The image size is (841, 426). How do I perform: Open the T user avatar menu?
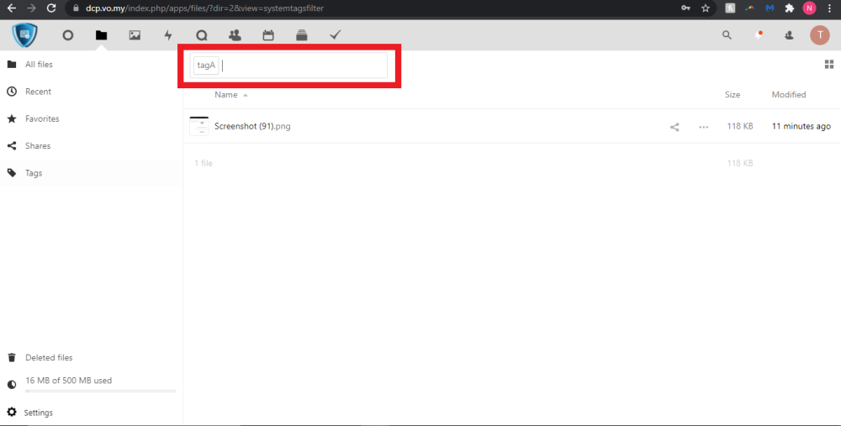point(819,35)
